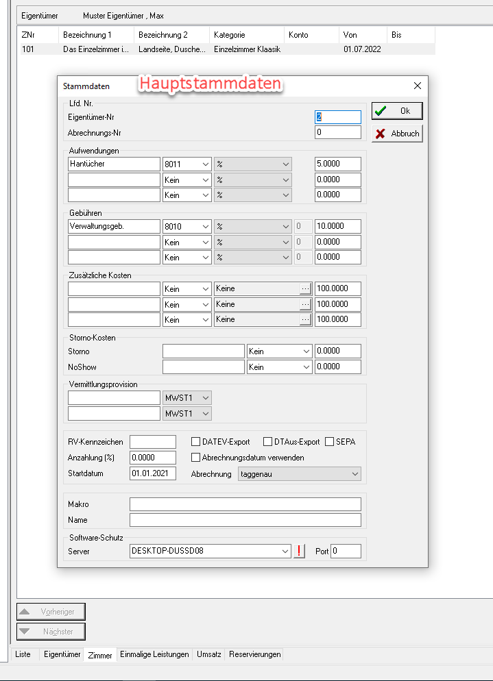
Task: Confirm the dialog with Ok
Action: click(x=397, y=111)
